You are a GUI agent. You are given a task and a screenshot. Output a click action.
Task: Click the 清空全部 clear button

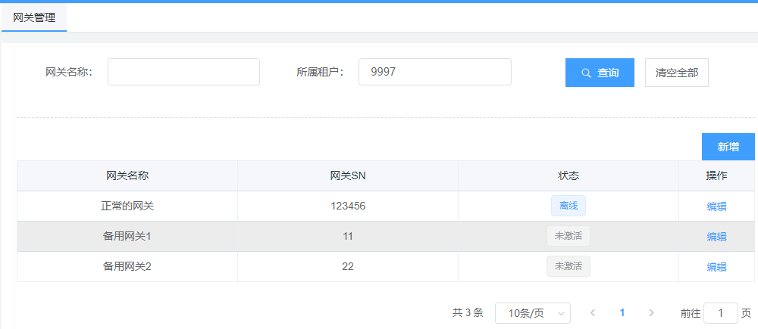[676, 73]
